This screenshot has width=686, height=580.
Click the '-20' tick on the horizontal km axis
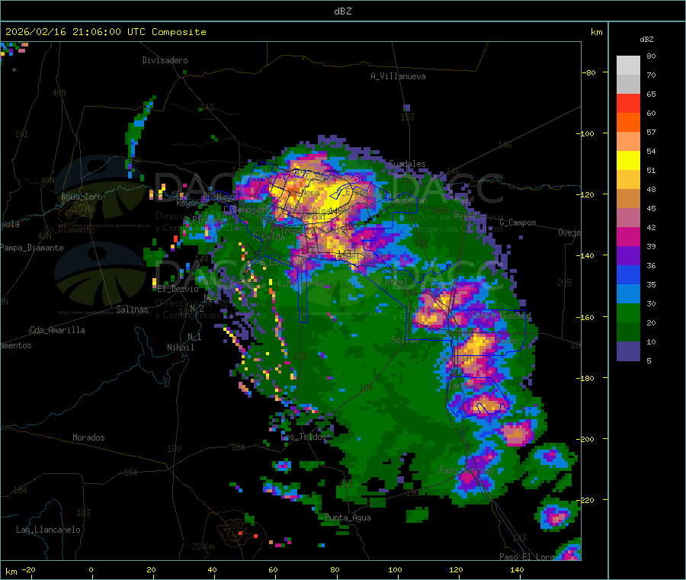point(29,569)
